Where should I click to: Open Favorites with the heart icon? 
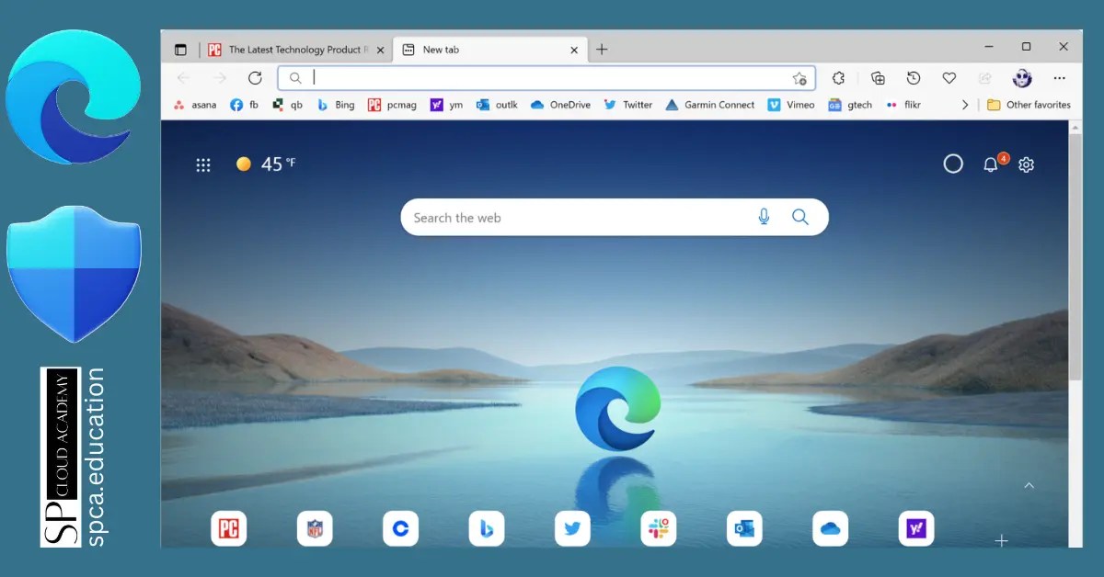click(x=949, y=78)
